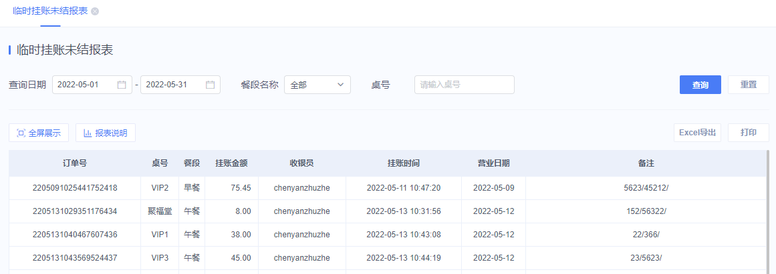Click table cell VIP1
This screenshot has width=776, height=274.
[160, 235]
